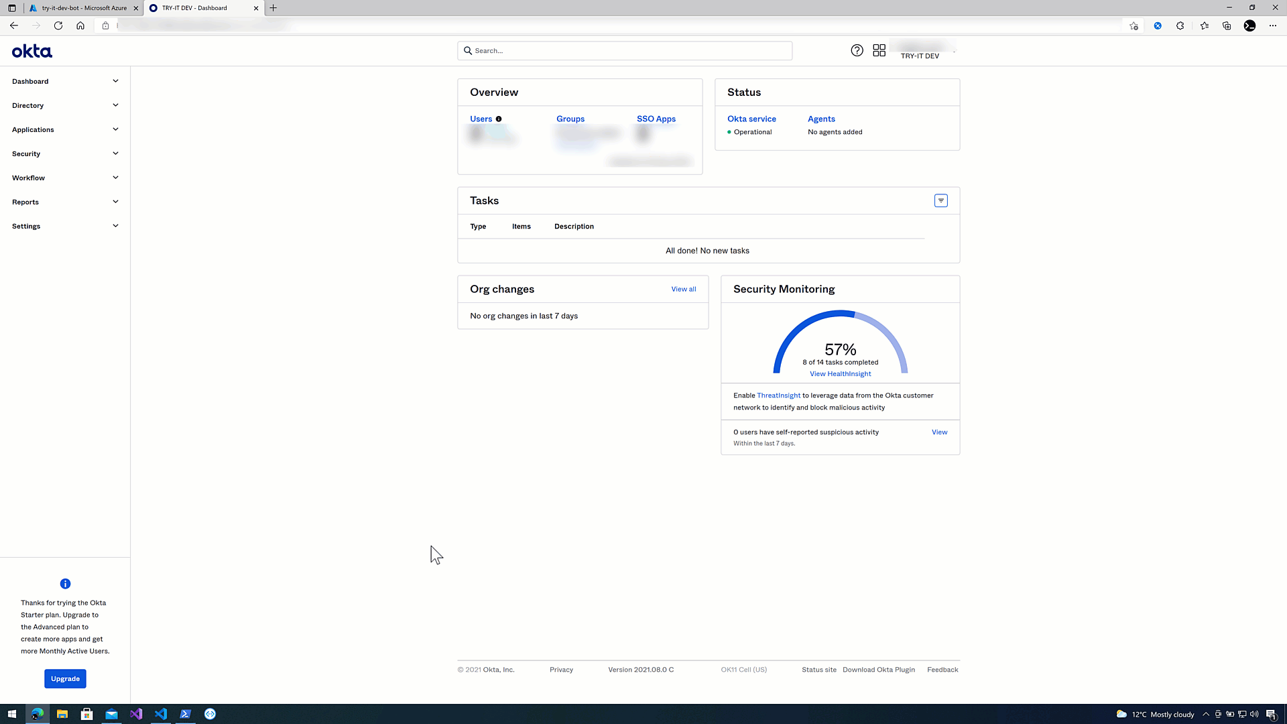Expand the Applications sidebar section
Image resolution: width=1287 pixels, height=724 pixels.
pyautogui.click(x=65, y=129)
